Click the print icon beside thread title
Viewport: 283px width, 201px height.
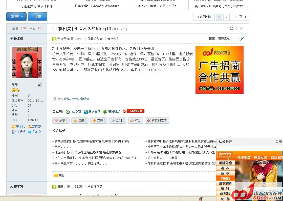(231, 29)
